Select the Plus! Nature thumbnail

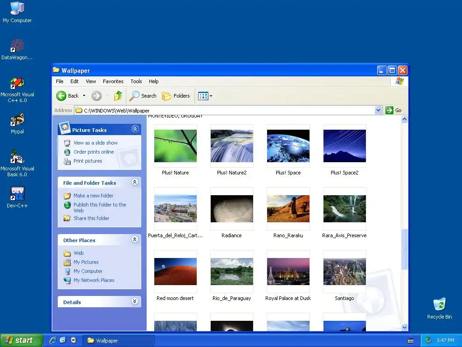(x=176, y=146)
